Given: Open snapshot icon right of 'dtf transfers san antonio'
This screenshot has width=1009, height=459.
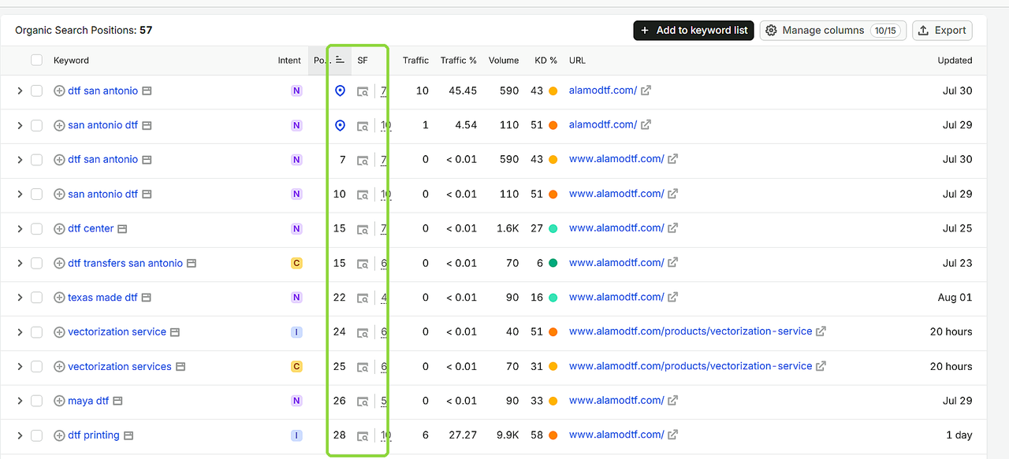Looking at the screenshot, I should (192, 264).
